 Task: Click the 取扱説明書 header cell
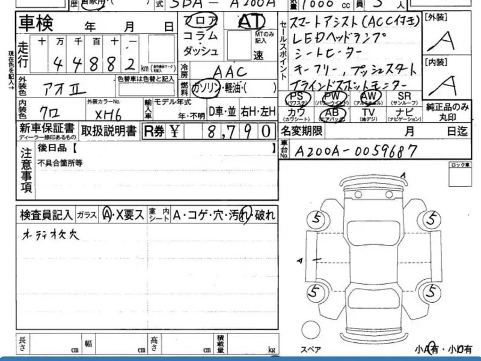pyautogui.click(x=109, y=131)
